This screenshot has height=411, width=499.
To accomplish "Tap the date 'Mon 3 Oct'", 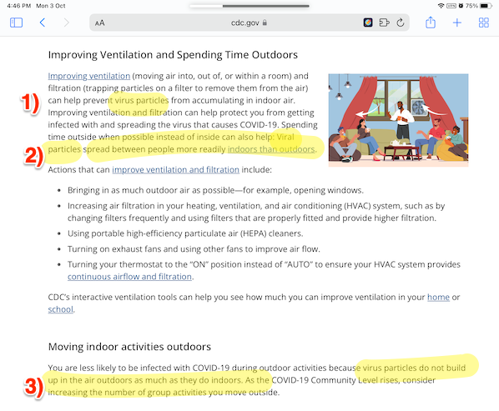I will 51,6.
